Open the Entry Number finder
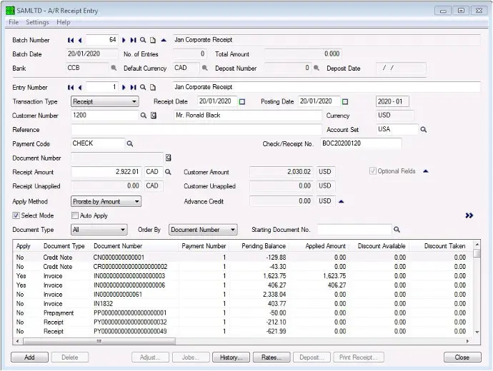Image resolution: width=493 pixels, height=371 pixels. (x=143, y=88)
